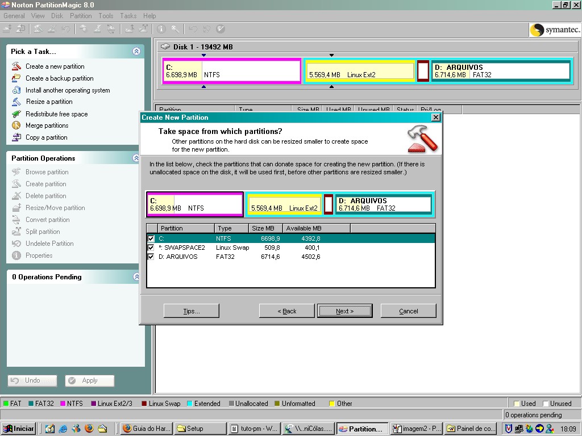The height and width of the screenshot is (436, 582).
Task: Open the Partition menu
Action: point(81,16)
